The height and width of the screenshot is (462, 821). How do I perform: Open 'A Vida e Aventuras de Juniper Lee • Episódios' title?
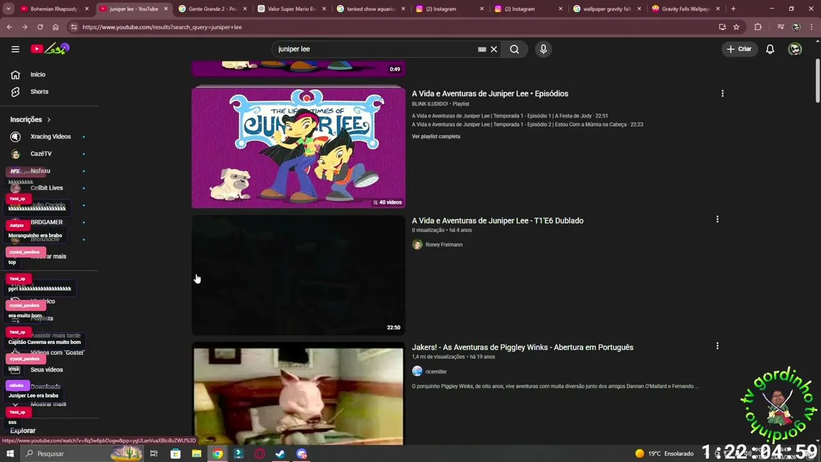(490, 94)
